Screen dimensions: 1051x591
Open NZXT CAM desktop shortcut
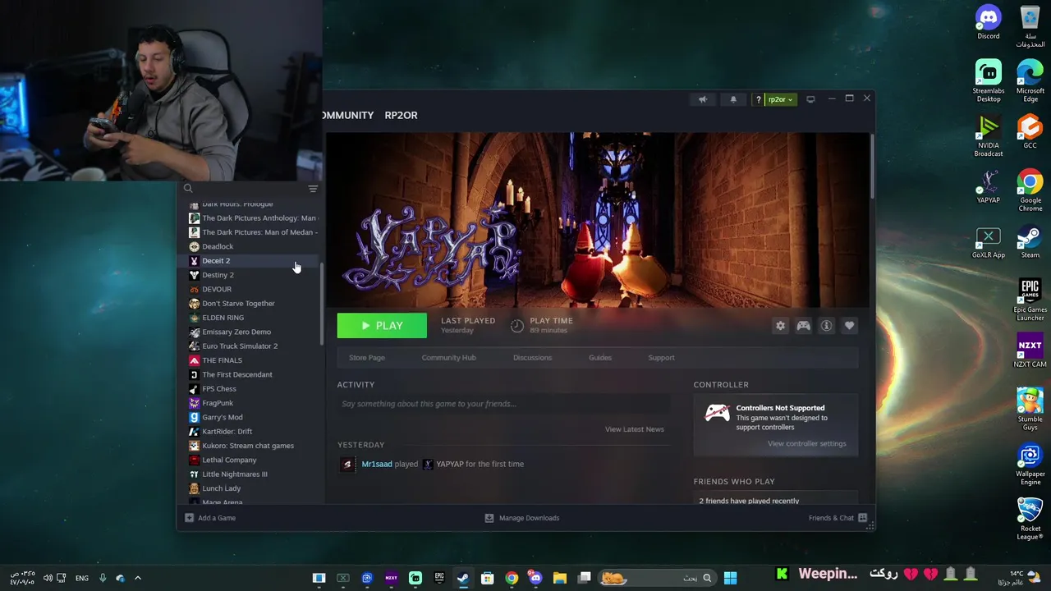1030,351
